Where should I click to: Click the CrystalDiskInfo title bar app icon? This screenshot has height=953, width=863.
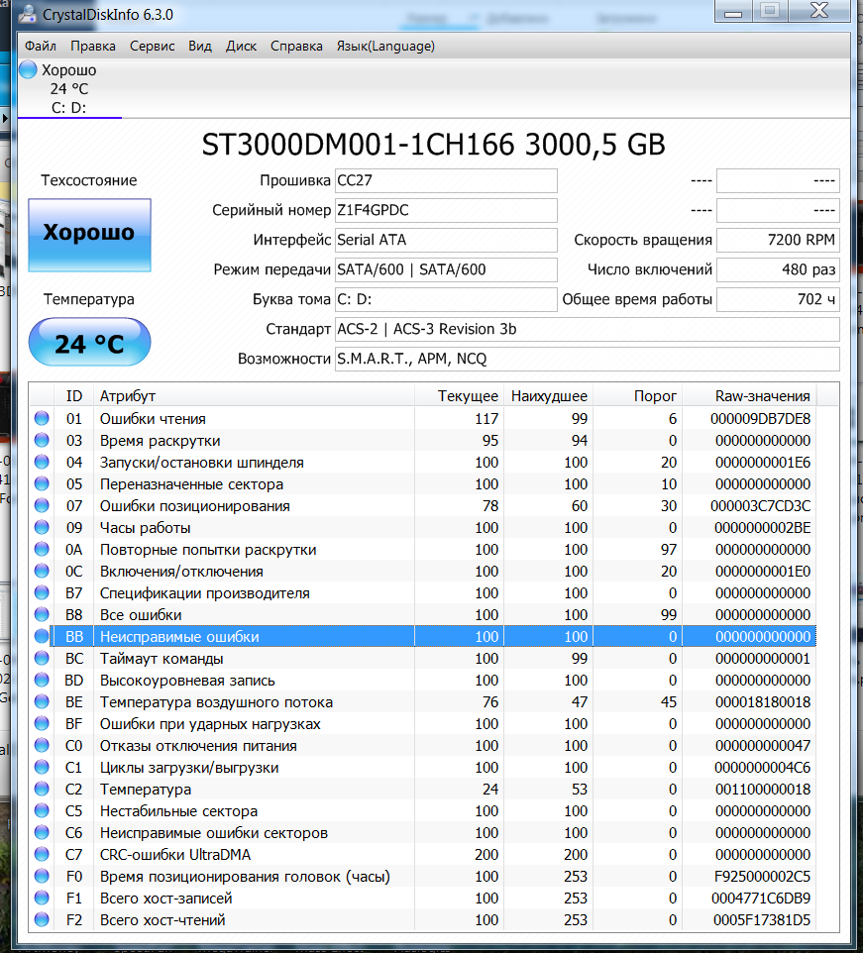coord(27,13)
